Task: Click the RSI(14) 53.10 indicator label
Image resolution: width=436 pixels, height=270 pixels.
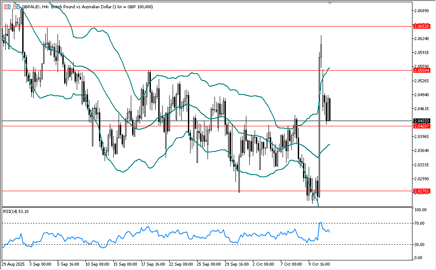Action: tap(17, 212)
